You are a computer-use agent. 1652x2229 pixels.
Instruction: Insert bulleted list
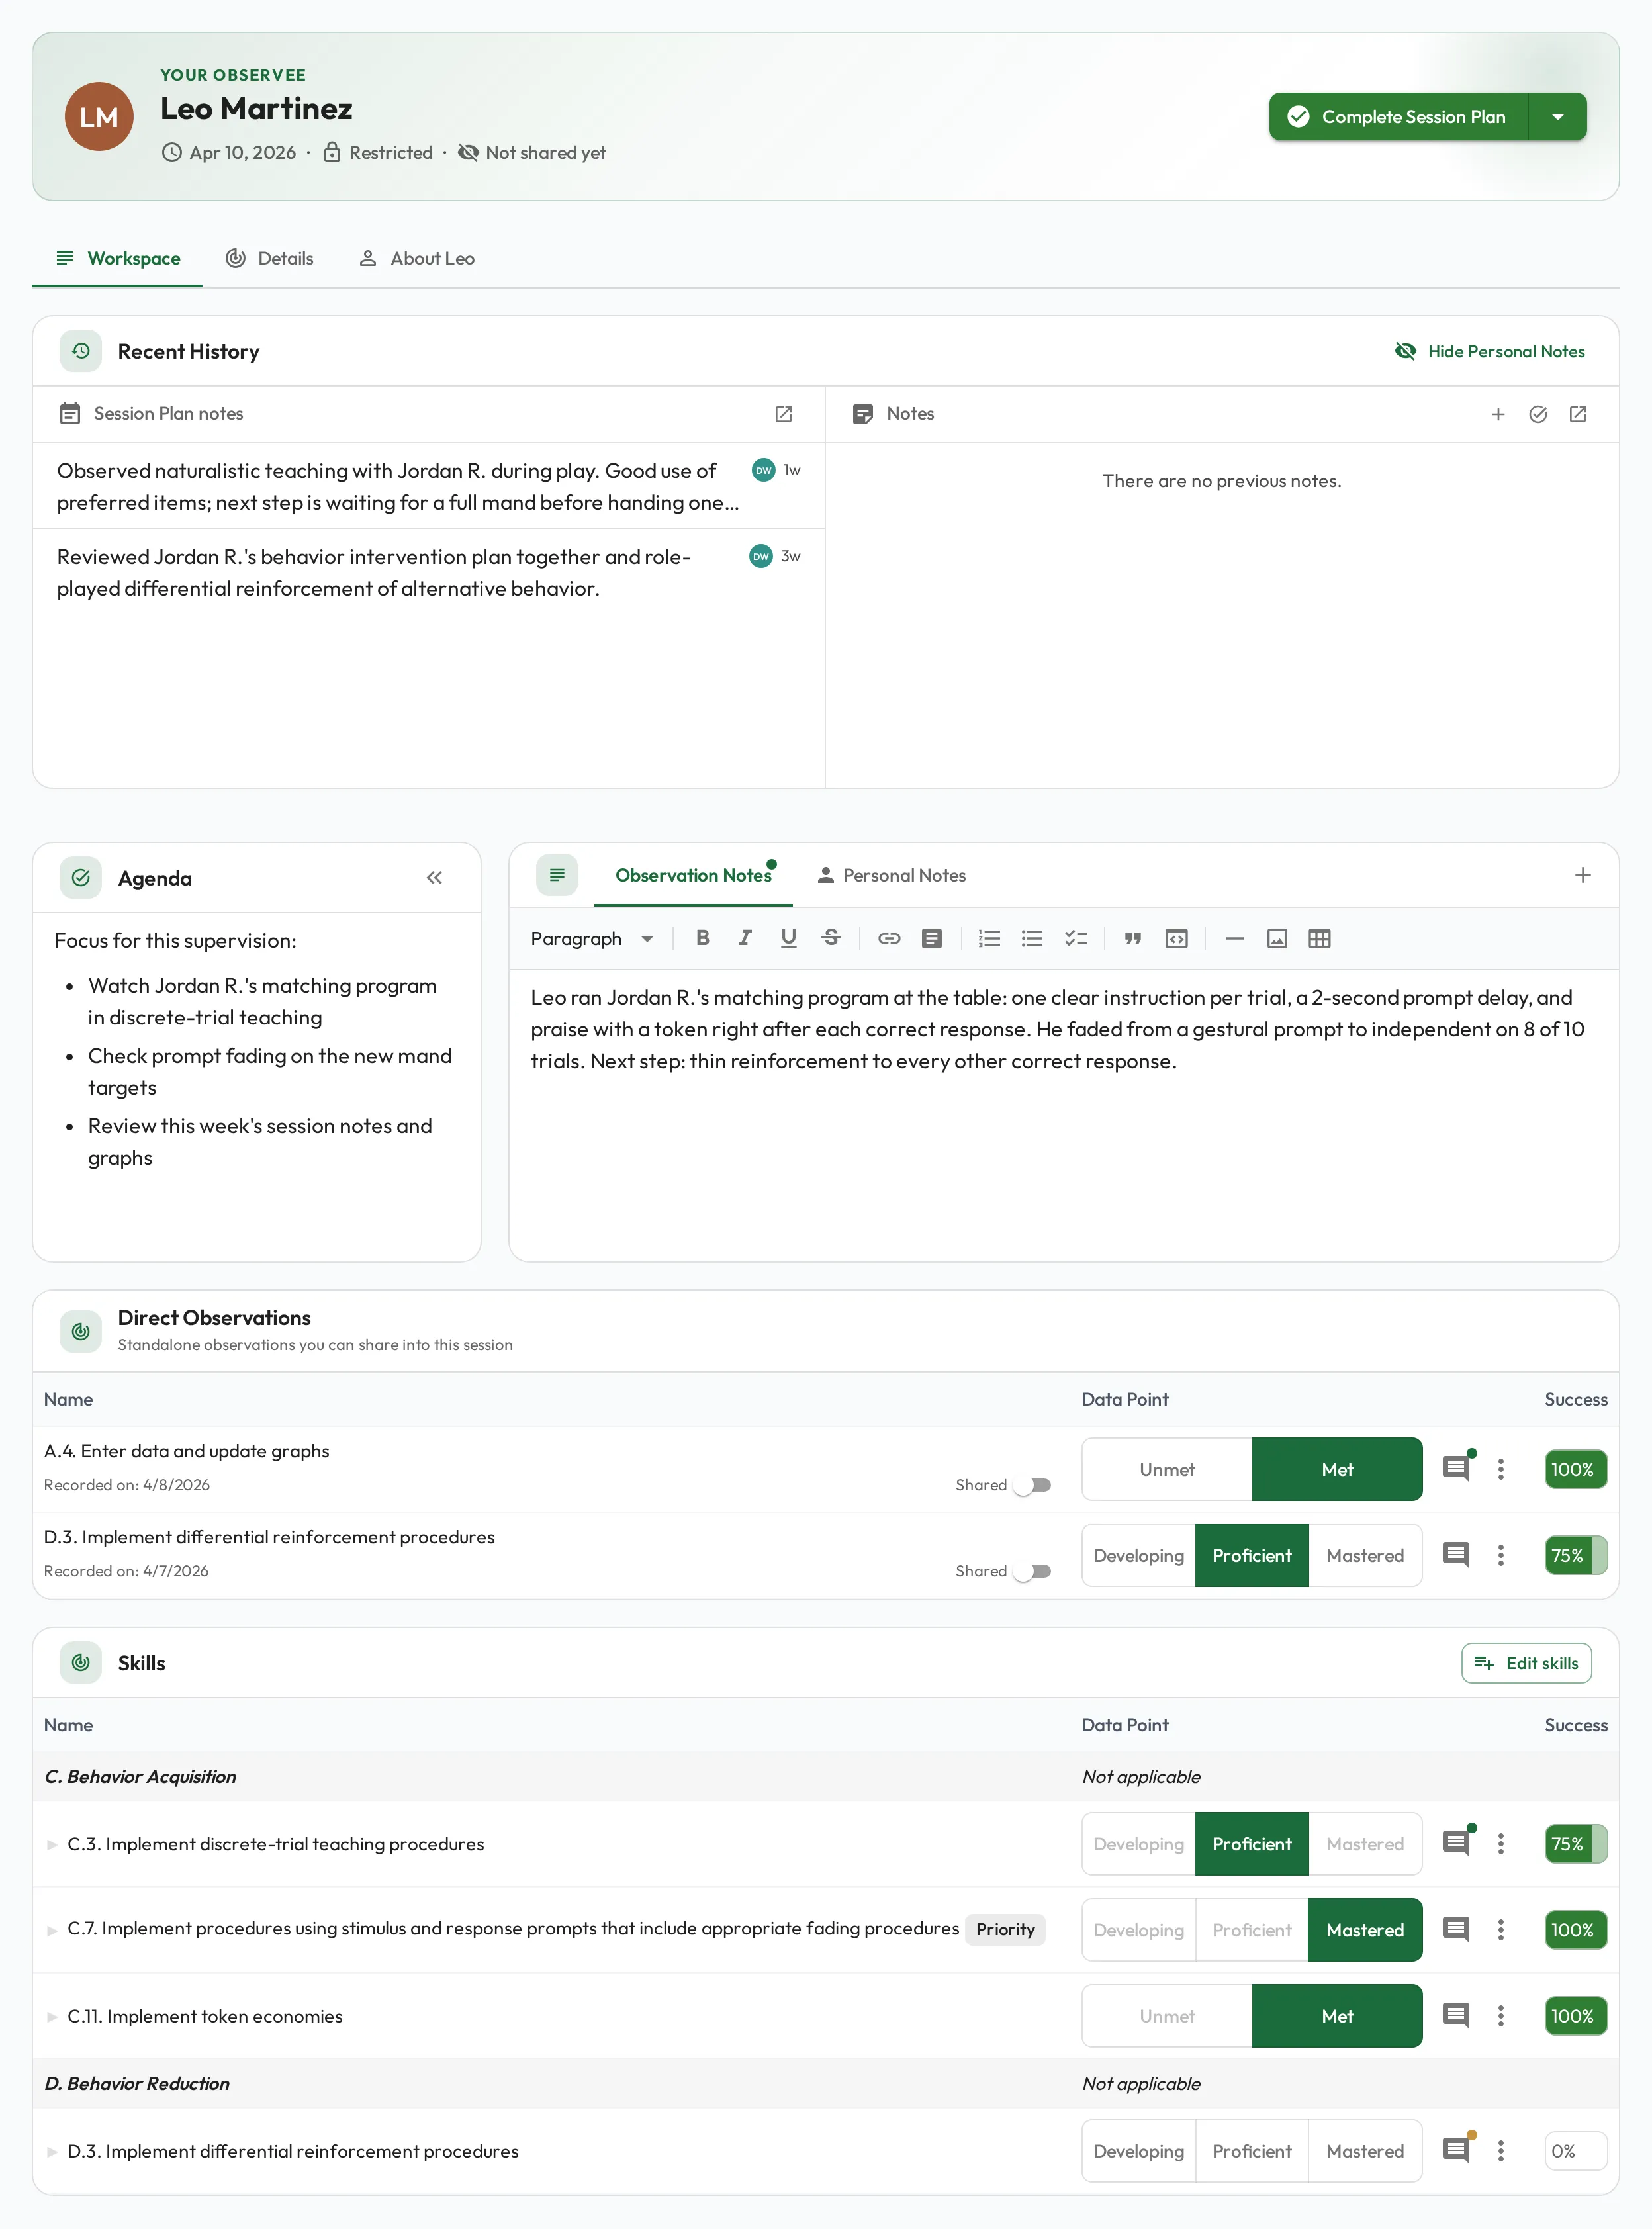pos(1032,938)
